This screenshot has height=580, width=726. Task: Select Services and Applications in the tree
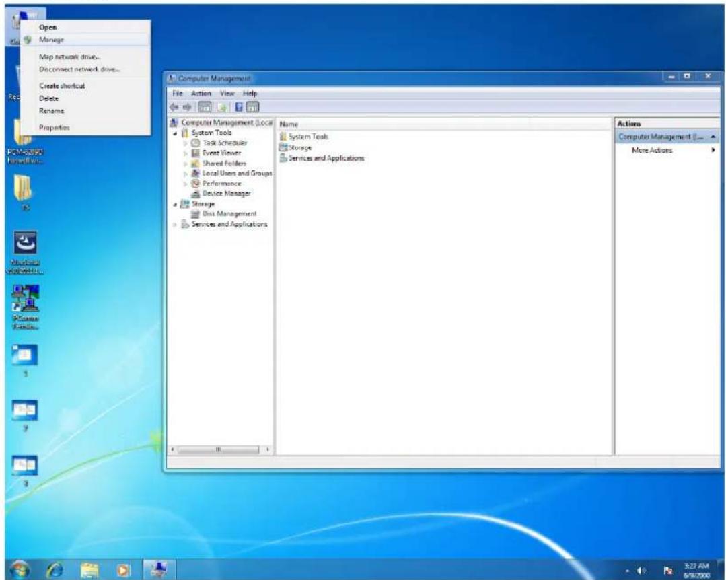[x=224, y=224]
